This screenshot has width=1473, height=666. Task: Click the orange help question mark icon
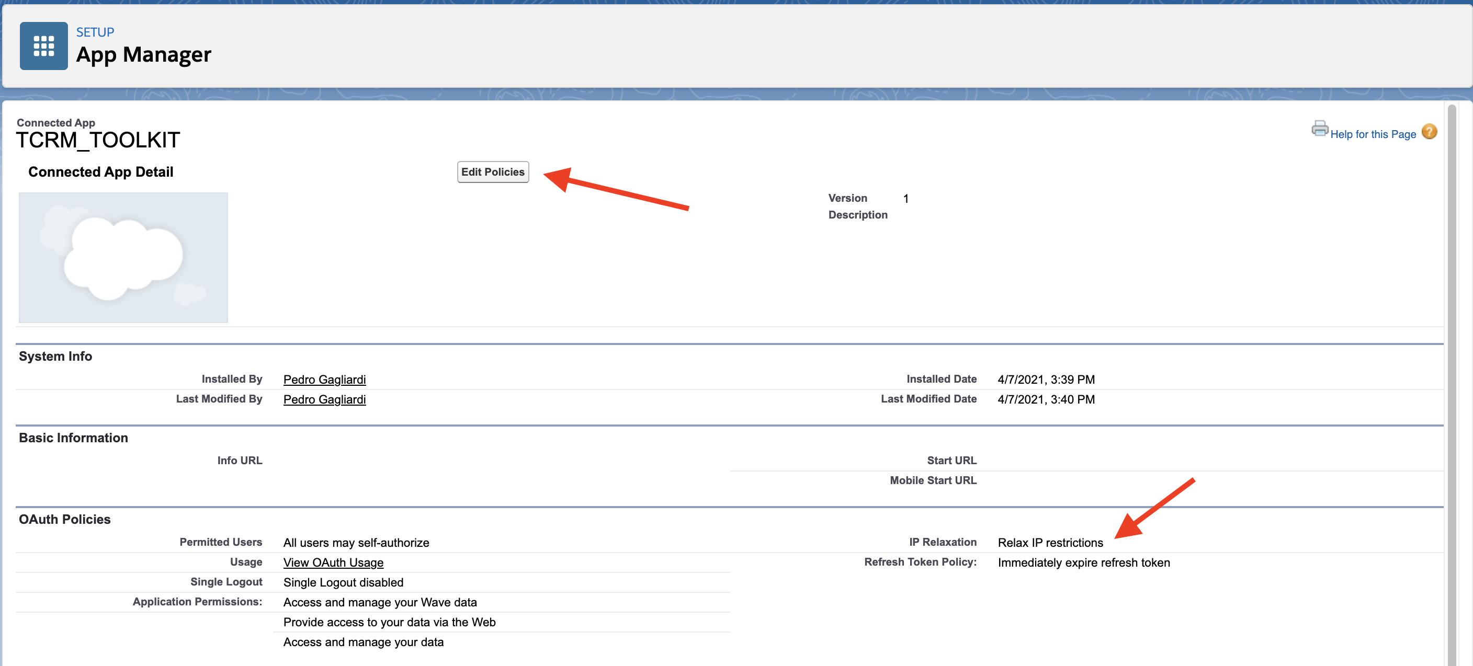(x=1429, y=132)
